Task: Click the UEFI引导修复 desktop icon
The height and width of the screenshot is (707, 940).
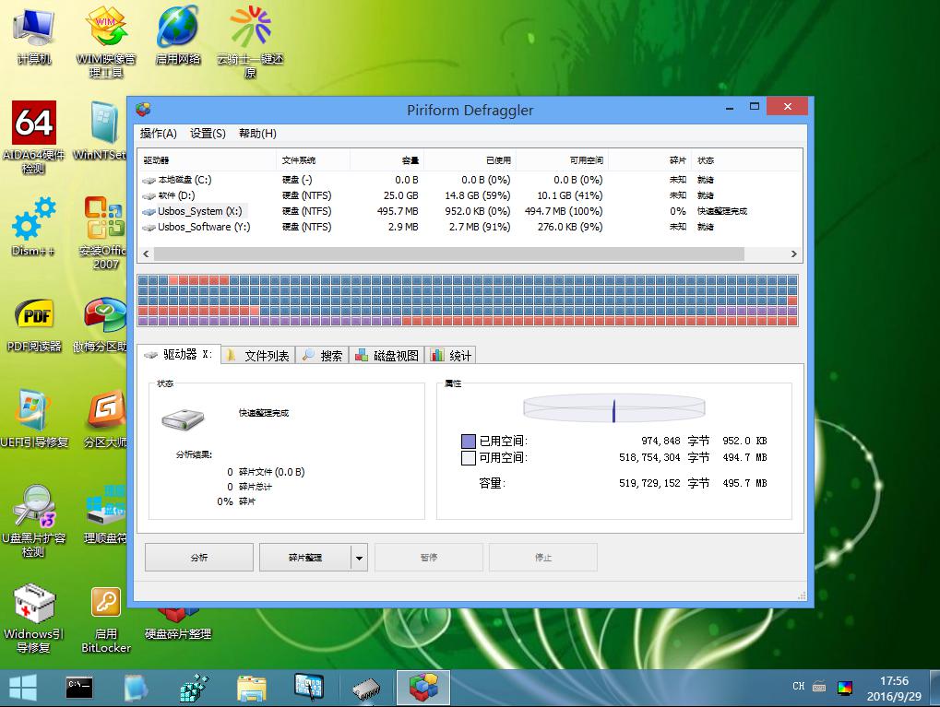Action: pos(33,410)
